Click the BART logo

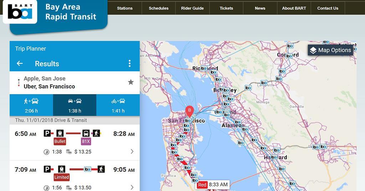pos(20,11)
